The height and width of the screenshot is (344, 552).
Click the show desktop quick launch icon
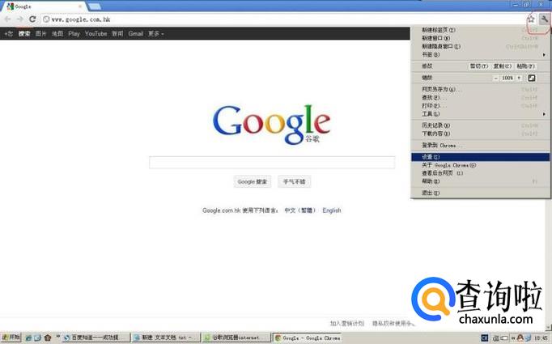coord(37,338)
